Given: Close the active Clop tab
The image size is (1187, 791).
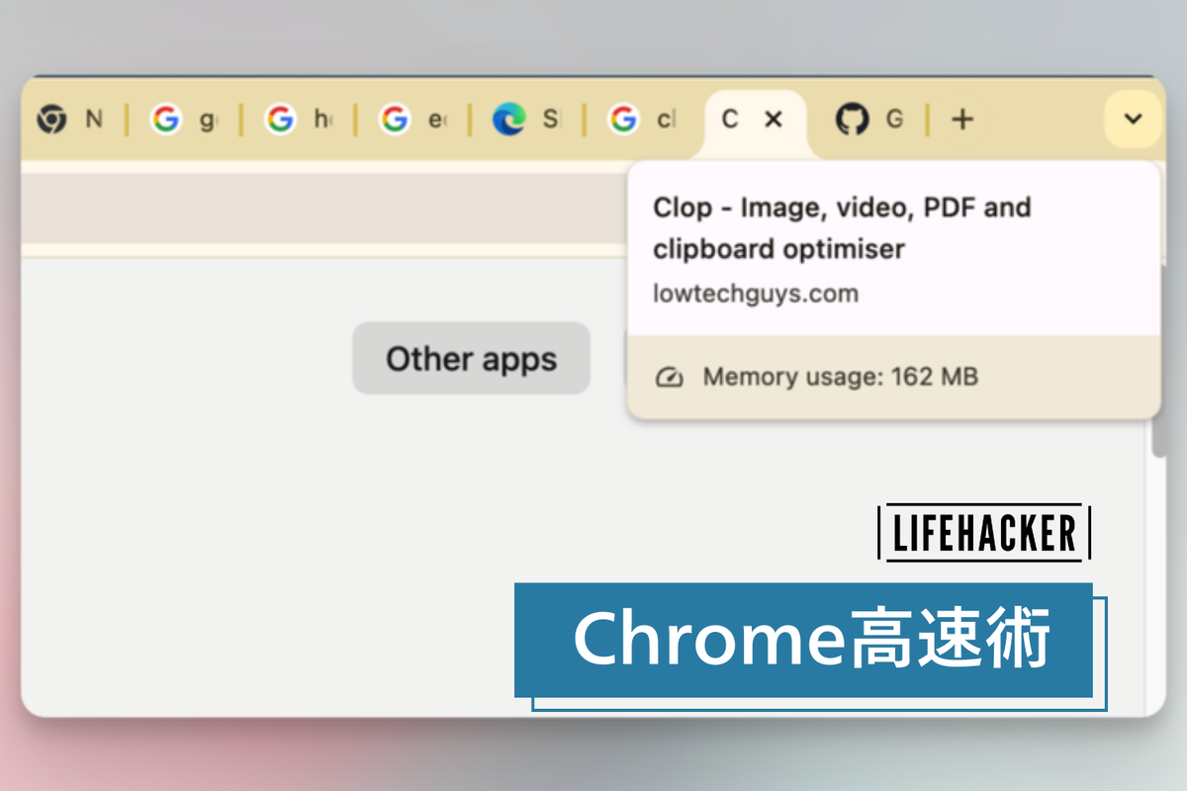Looking at the screenshot, I should 775,120.
